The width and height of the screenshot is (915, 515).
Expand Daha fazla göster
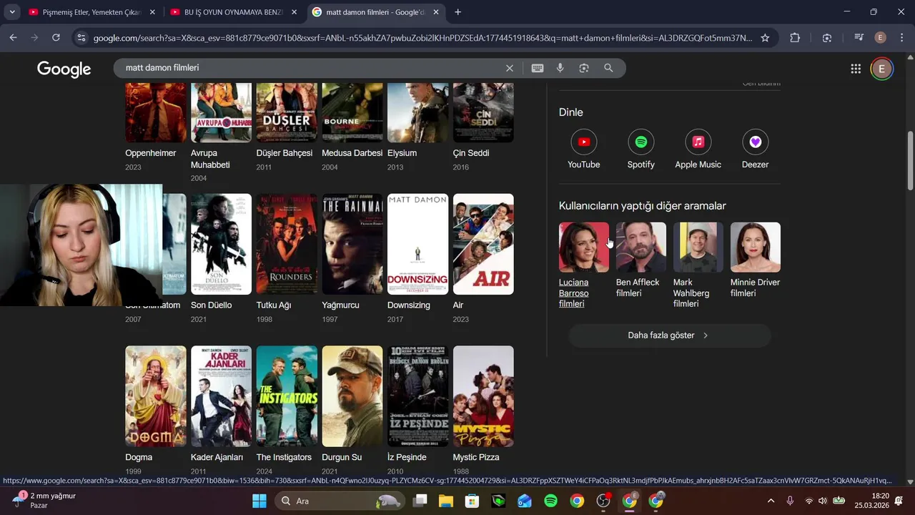pos(669,335)
